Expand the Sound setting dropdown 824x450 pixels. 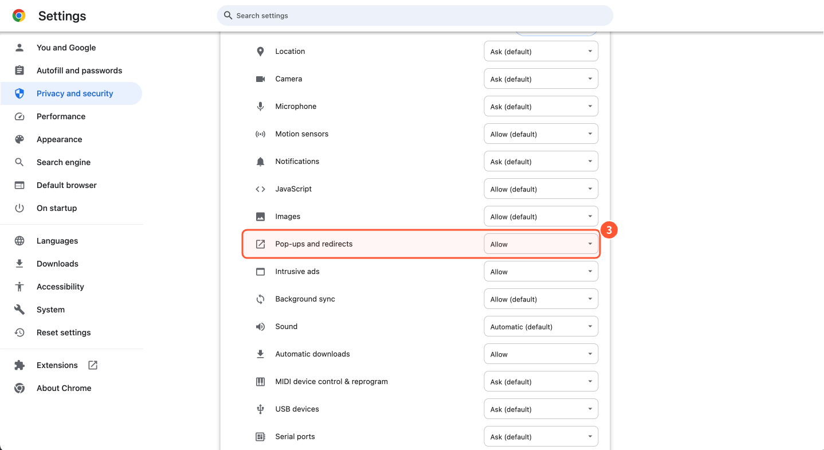[x=541, y=327]
